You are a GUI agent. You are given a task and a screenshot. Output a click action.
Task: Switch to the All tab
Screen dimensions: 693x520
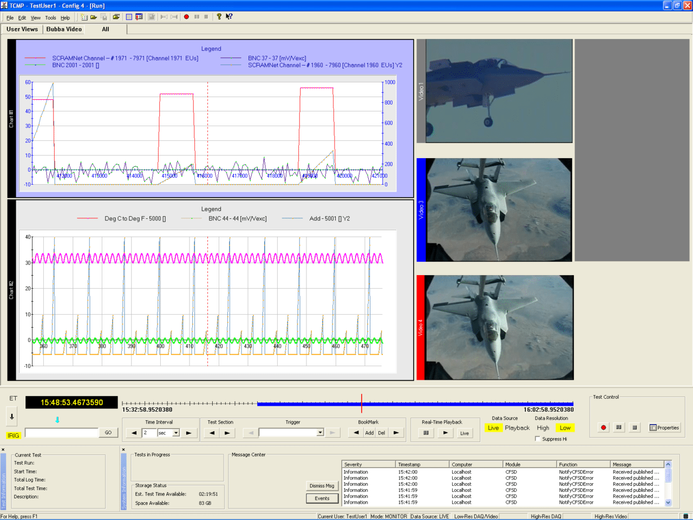click(x=106, y=29)
